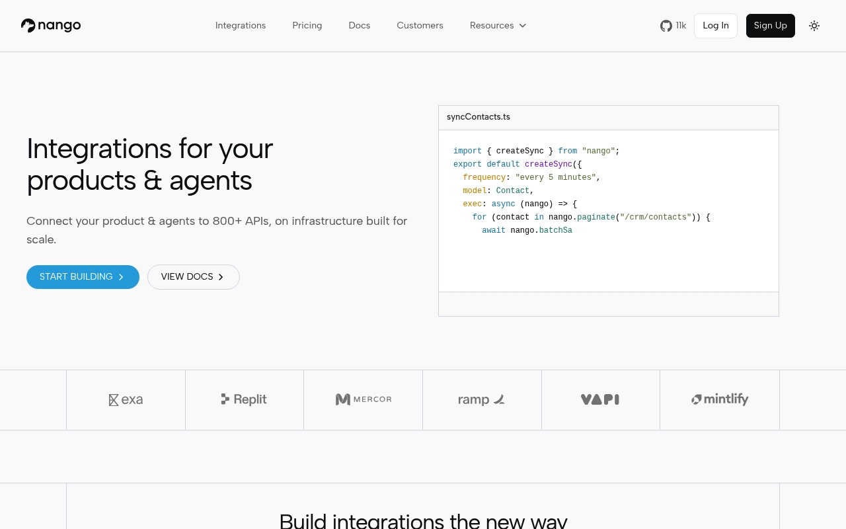Select the syncContacts.ts file tab
The image size is (846, 529).
(x=479, y=117)
